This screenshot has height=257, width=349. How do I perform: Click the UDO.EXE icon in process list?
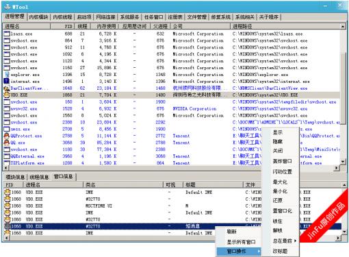coord(7,95)
